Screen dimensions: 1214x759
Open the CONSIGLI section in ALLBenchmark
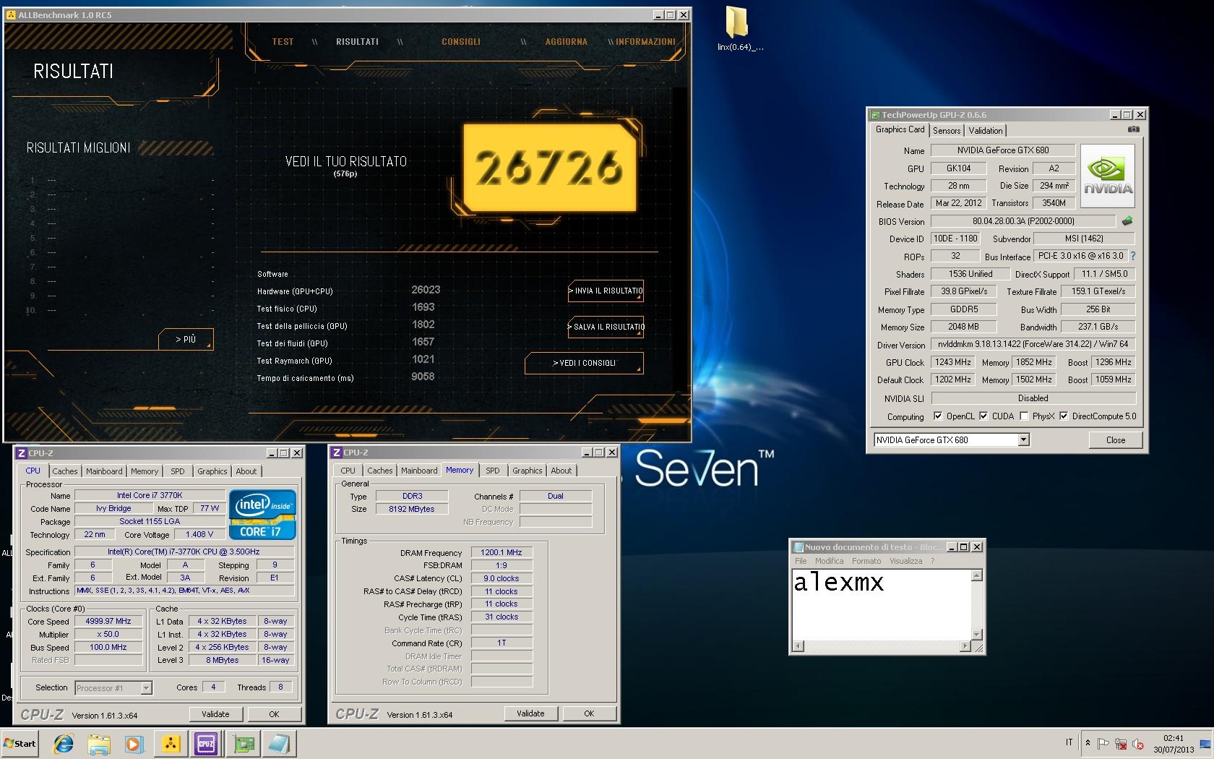[x=461, y=42]
